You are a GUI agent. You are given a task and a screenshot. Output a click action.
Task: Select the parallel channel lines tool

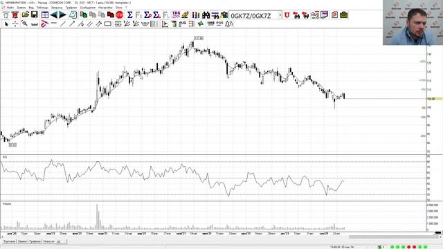point(90,24)
